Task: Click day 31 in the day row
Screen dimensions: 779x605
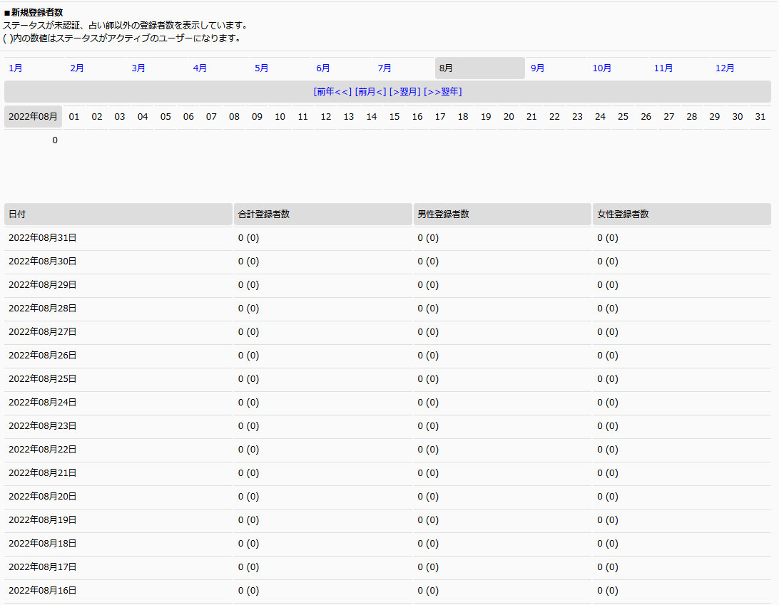Action: [760, 117]
